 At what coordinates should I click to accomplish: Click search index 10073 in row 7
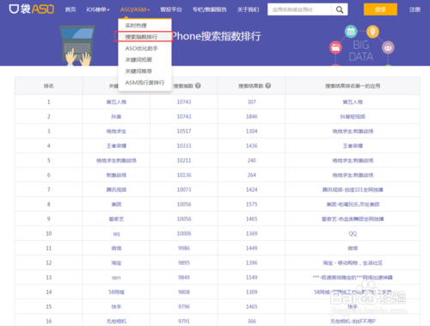pyautogui.click(x=184, y=189)
